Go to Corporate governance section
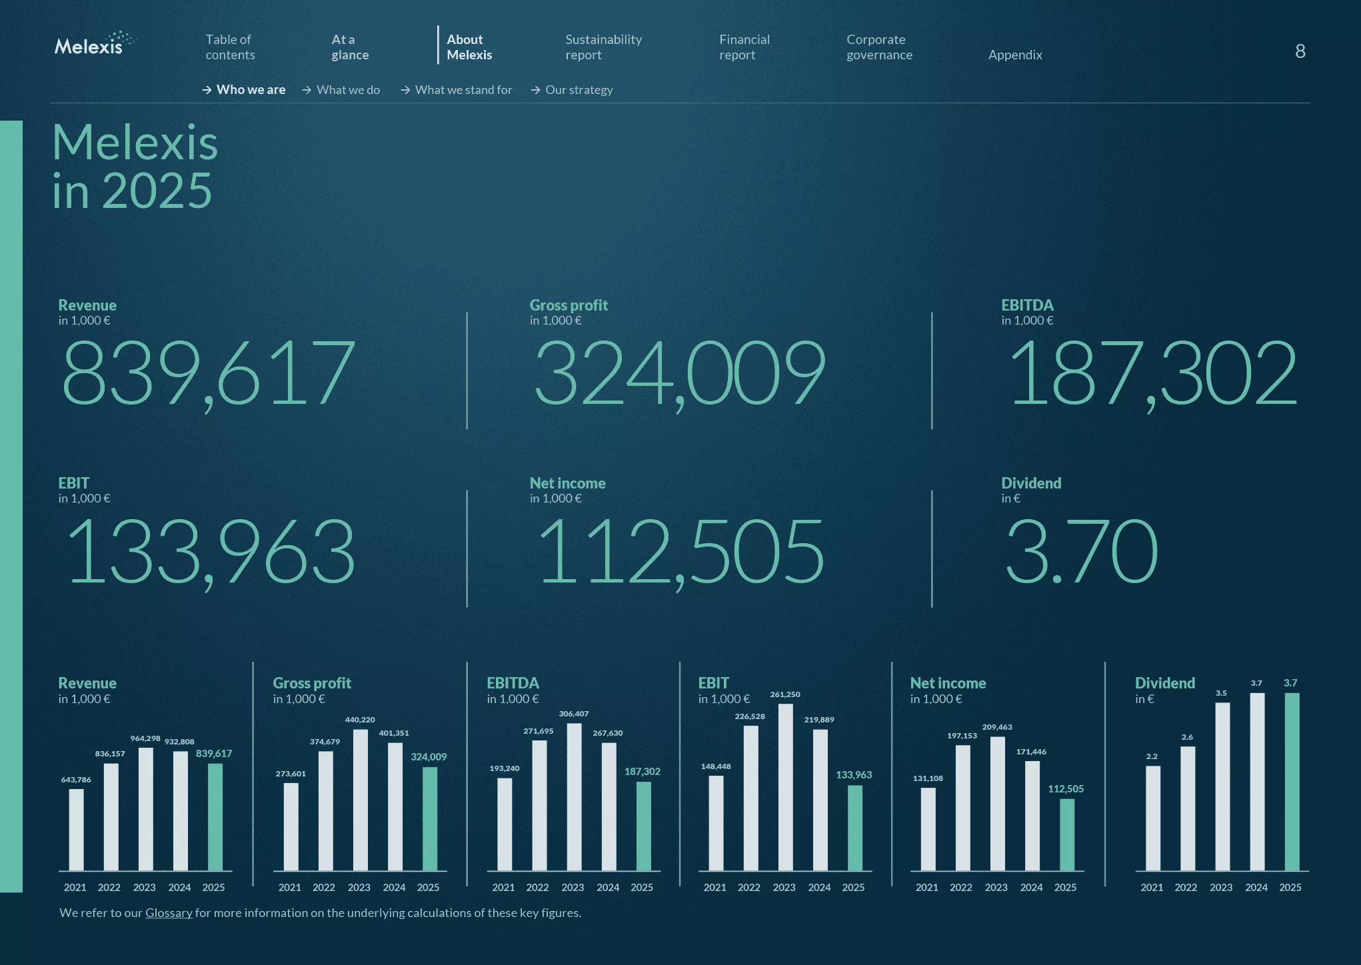Screen dimensions: 1361x965 point(879,47)
